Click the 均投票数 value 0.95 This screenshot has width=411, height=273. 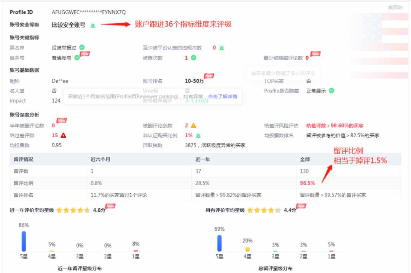coord(57,145)
